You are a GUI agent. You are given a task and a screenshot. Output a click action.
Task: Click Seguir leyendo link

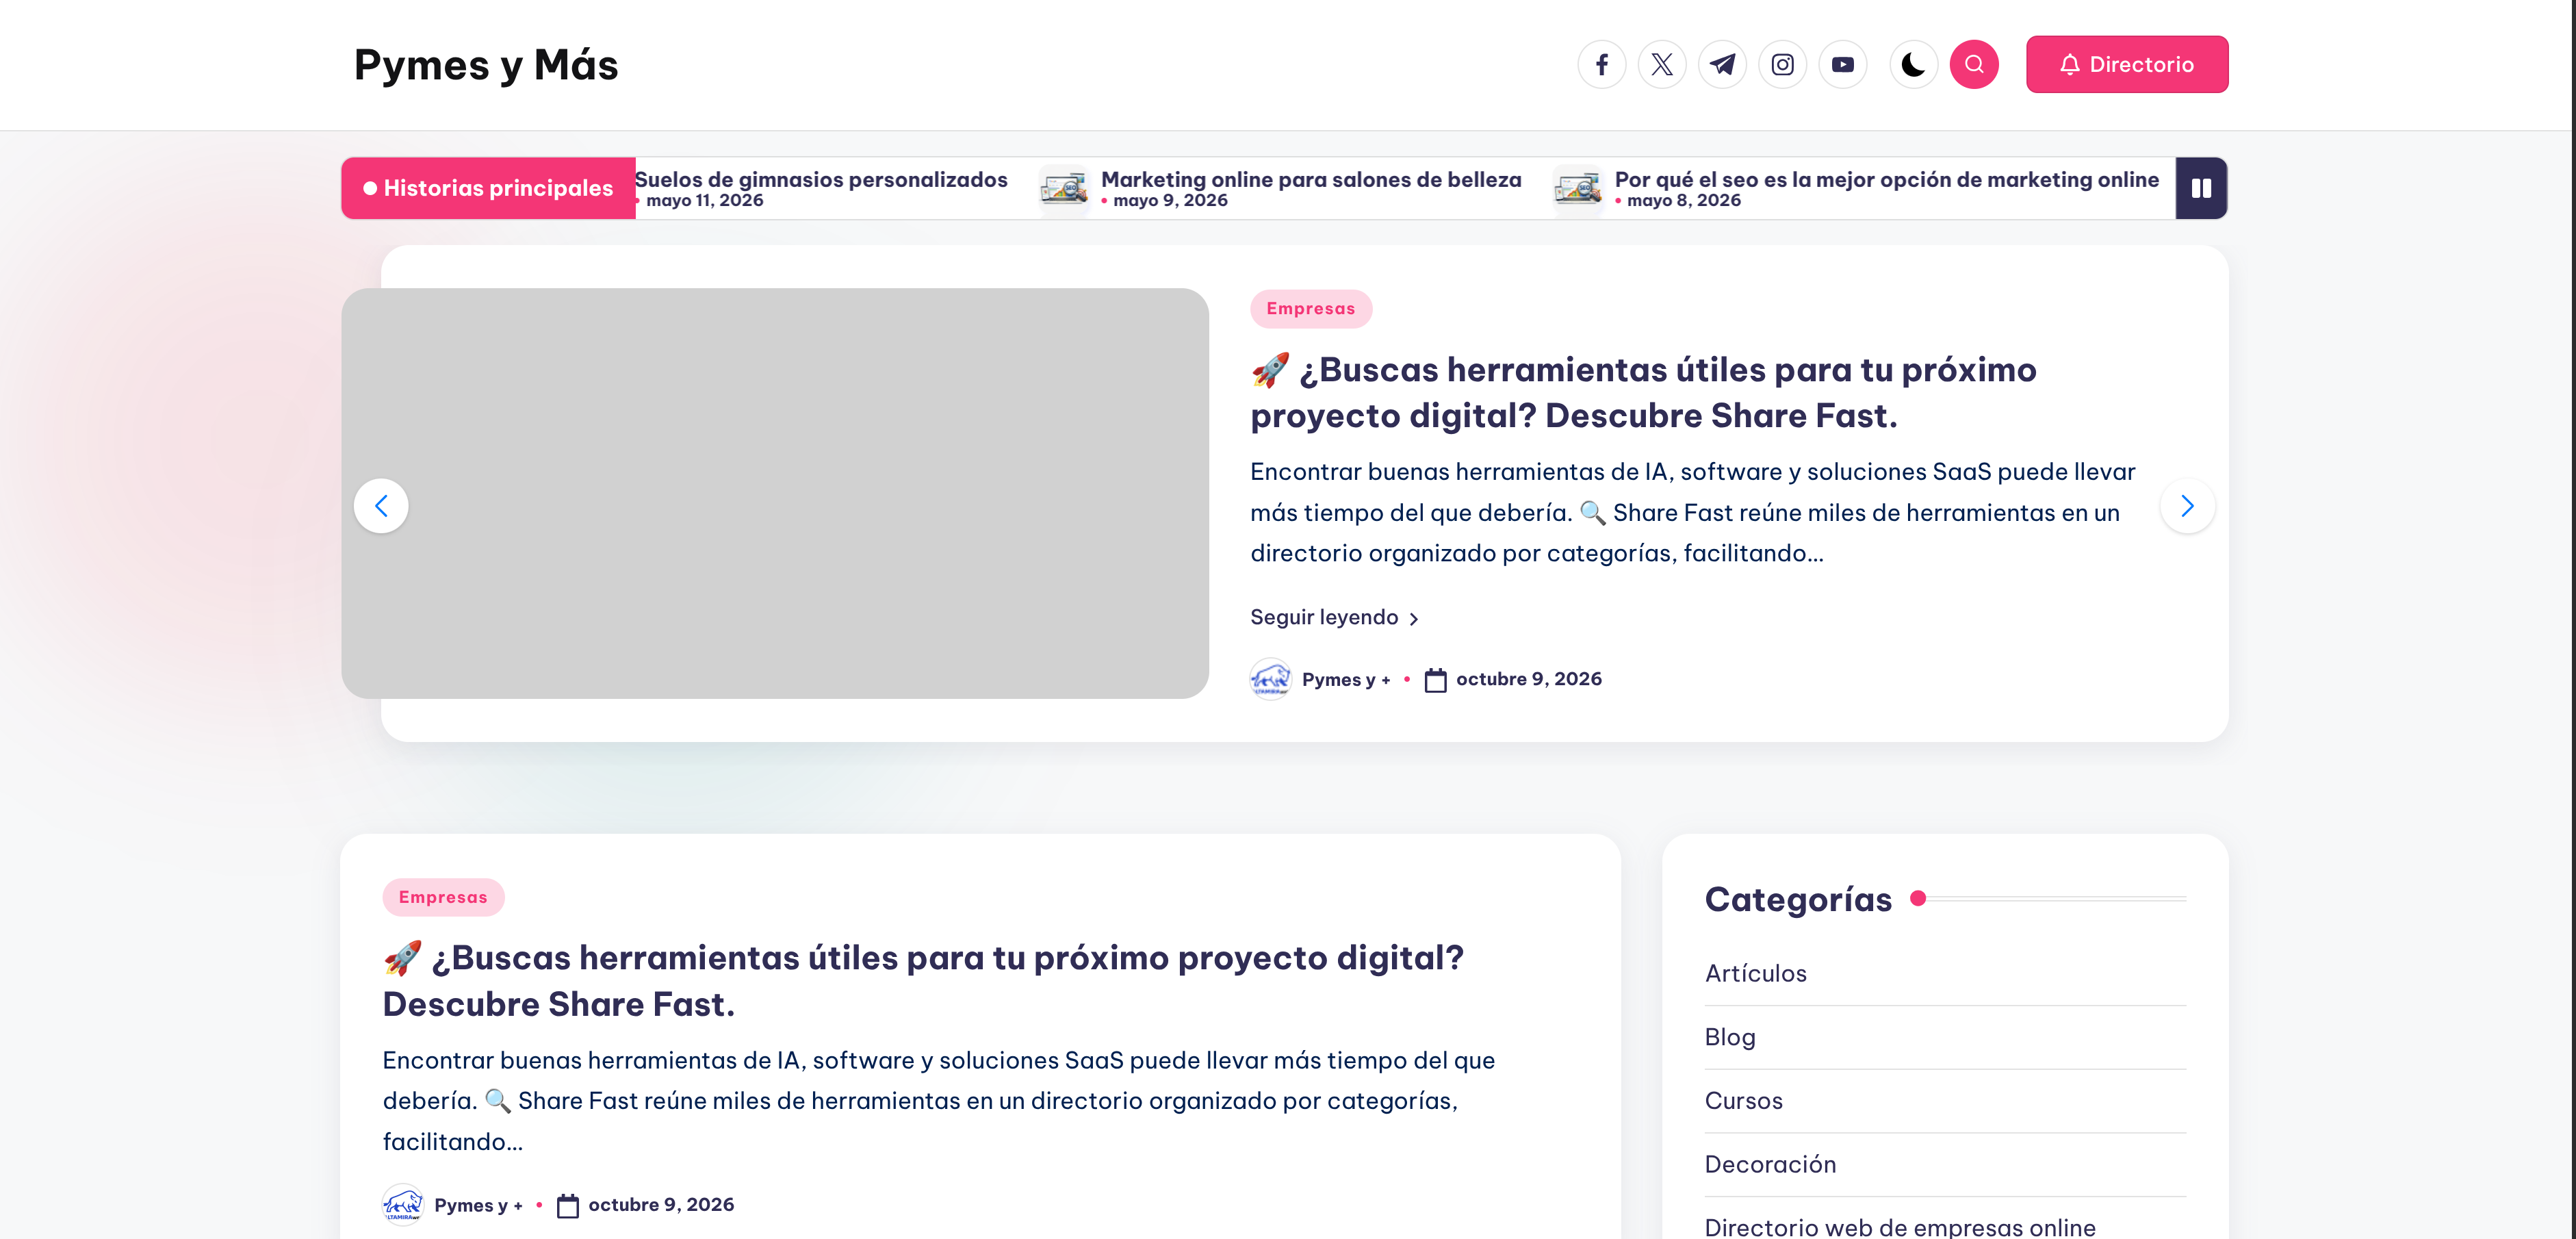1335,618
